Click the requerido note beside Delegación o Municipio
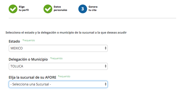Screen dimensions: 178x104 click(x=56, y=58)
